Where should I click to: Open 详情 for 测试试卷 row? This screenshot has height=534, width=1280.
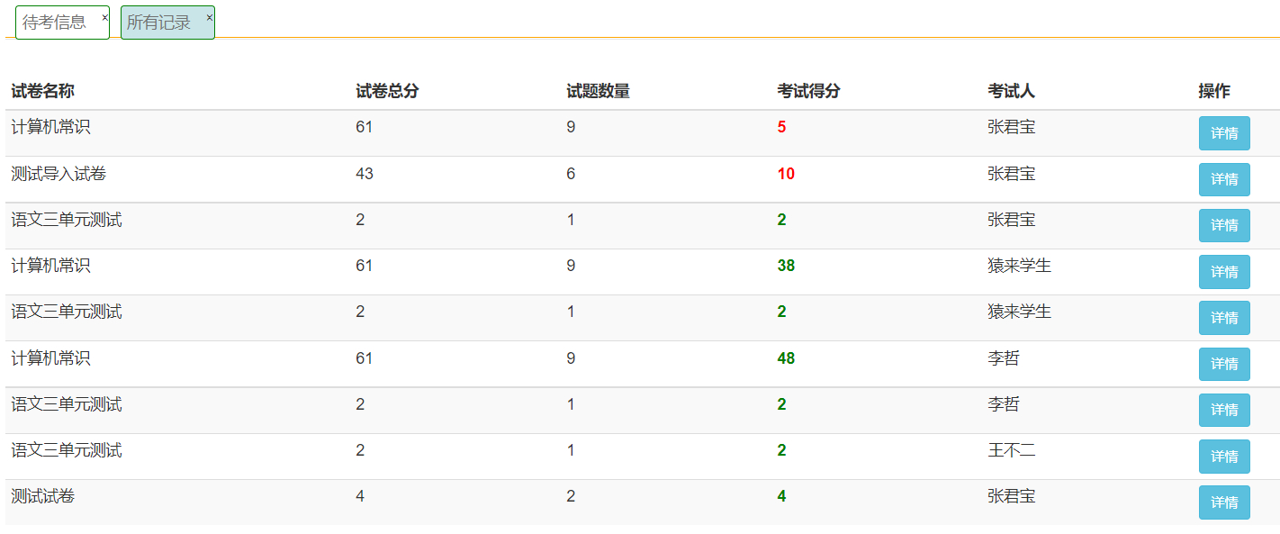[1224, 502]
